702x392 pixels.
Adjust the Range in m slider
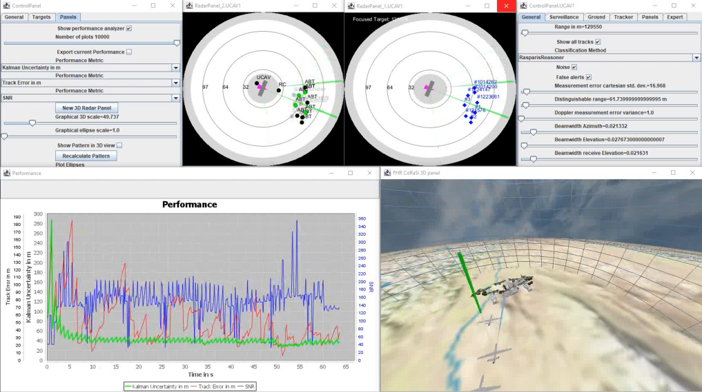[x=525, y=33]
